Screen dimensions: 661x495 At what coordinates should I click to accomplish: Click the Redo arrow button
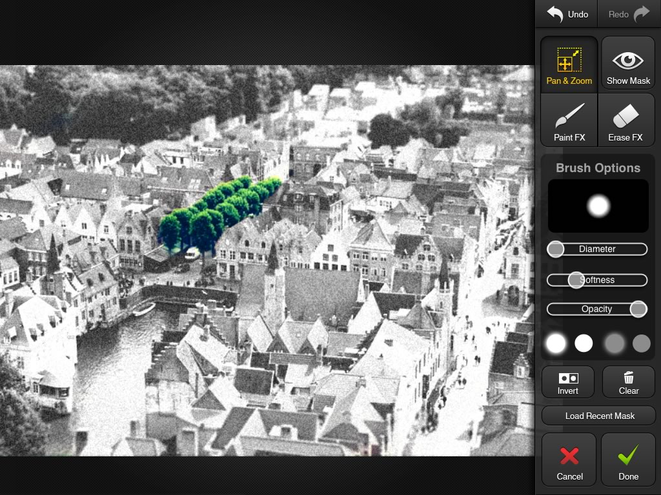pos(629,14)
